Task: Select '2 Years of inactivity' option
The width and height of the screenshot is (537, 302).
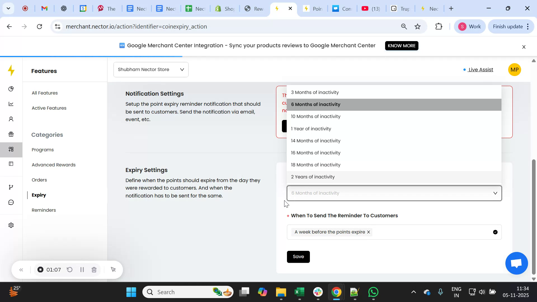Action: click(x=313, y=177)
